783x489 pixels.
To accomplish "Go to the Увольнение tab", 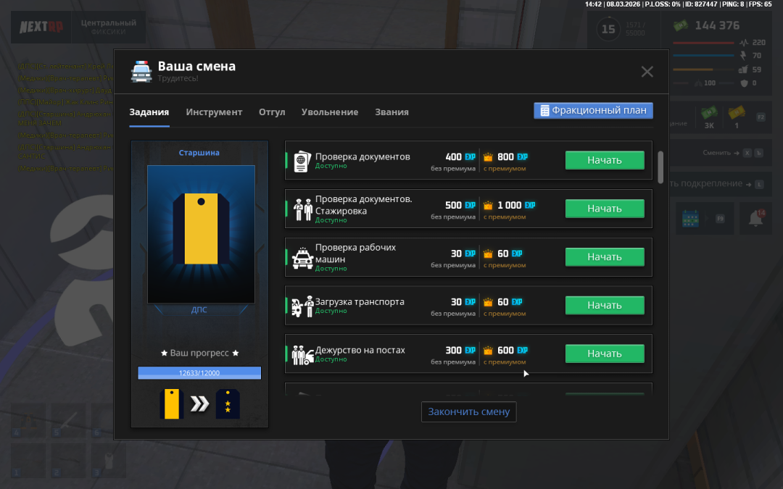I will (330, 112).
